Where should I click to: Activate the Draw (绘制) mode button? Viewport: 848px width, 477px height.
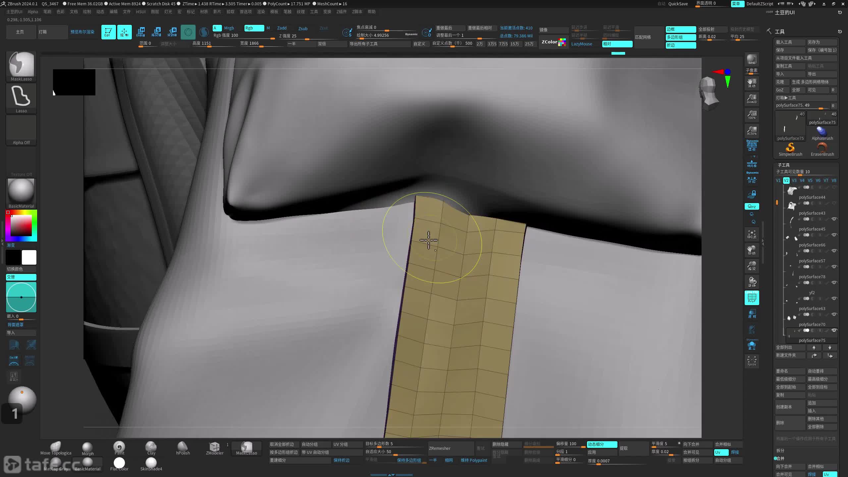coord(124,32)
